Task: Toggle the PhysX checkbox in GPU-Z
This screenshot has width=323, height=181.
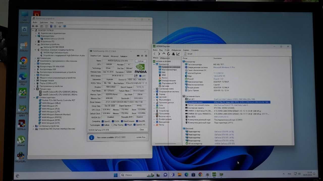Action: point(125,125)
